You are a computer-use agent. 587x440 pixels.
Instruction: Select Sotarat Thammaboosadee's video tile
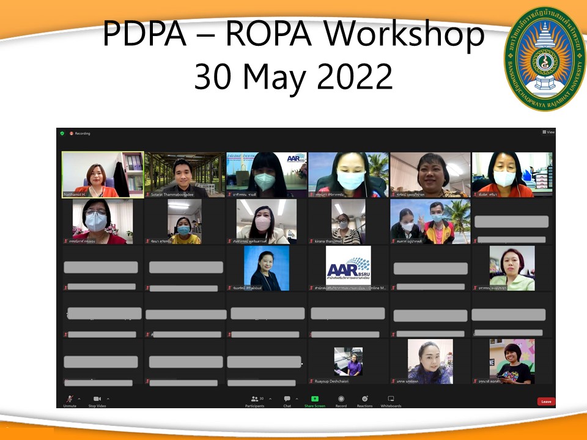point(184,175)
